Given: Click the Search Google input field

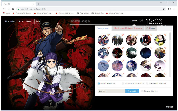Looking at the screenshot, I should (x=89, y=21).
